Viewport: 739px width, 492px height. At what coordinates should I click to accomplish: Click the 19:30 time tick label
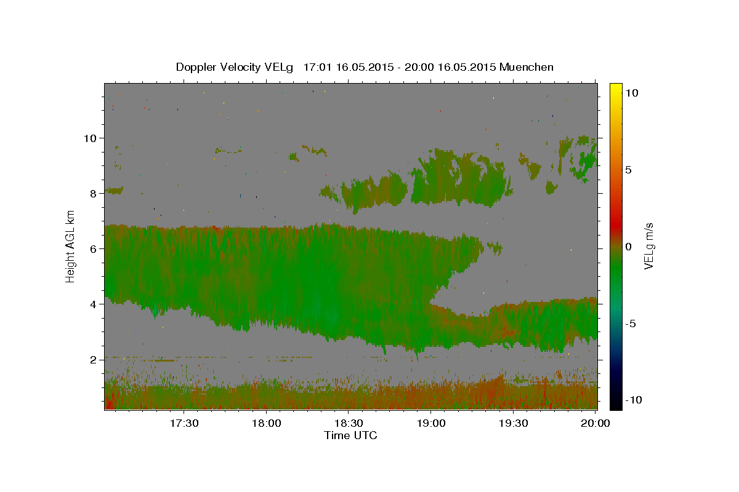(514, 423)
